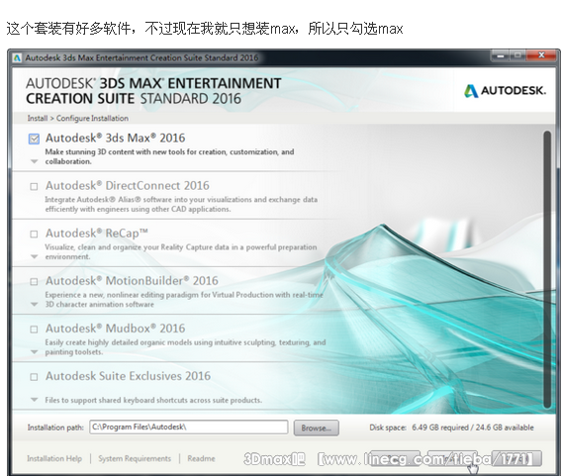Click the "Autodesk® MotionBuilder® 2016" product title
Screen dimensions: 562x476
point(132,281)
